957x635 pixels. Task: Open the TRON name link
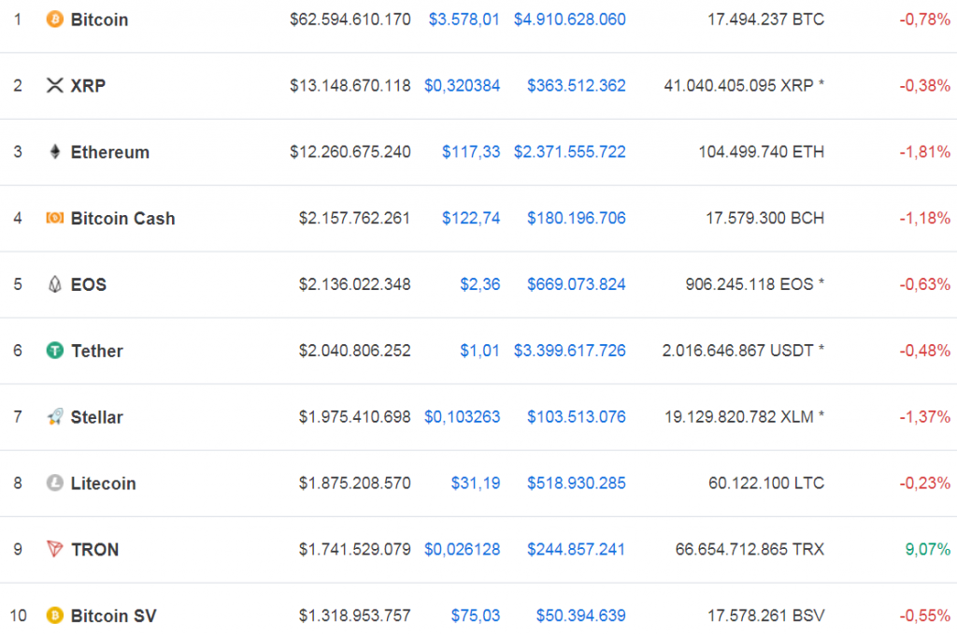coord(94,550)
